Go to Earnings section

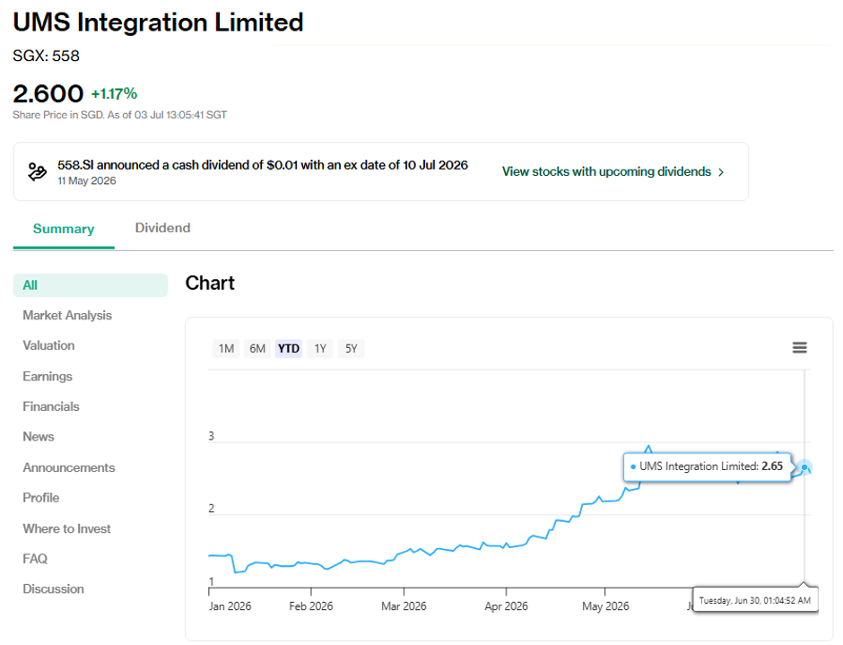click(x=48, y=376)
